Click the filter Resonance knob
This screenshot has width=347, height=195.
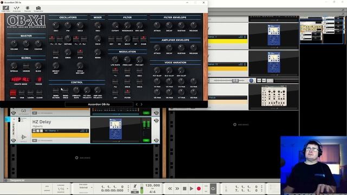127,25
